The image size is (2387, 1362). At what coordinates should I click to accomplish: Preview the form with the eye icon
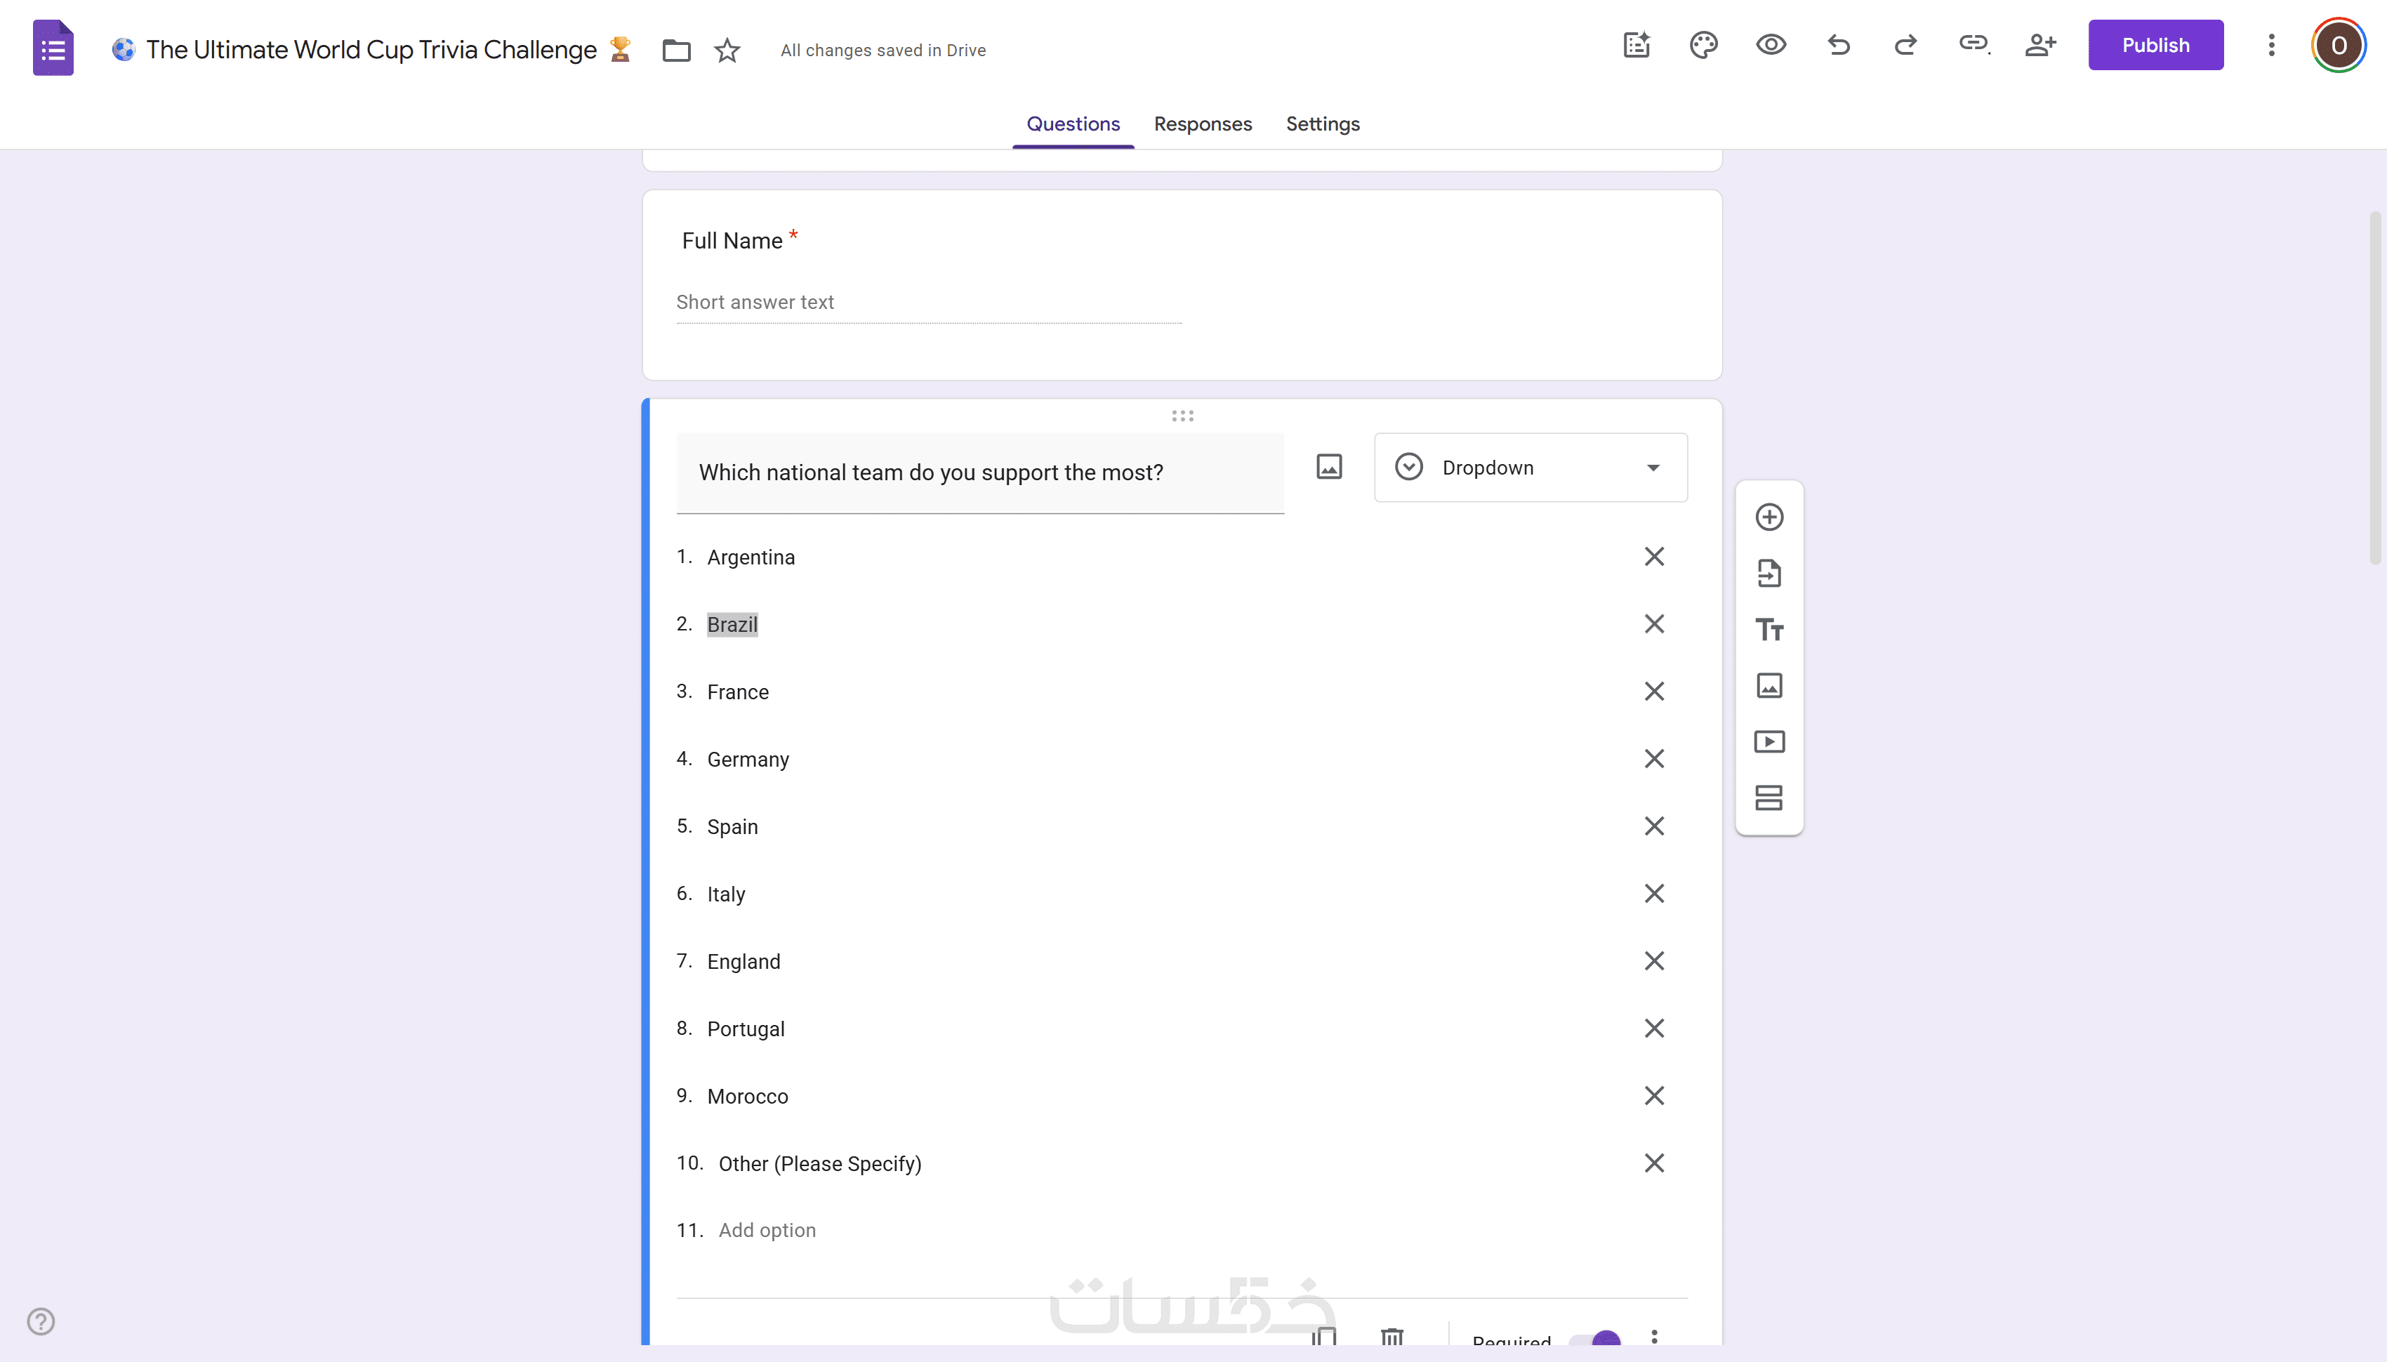(1771, 45)
